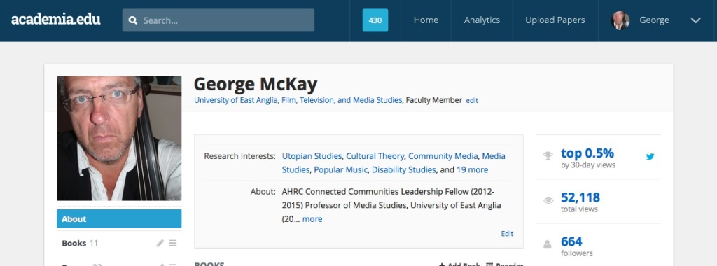Open Film, Television, and Media Studies link
Screen dimensions: 717x266
341,100
